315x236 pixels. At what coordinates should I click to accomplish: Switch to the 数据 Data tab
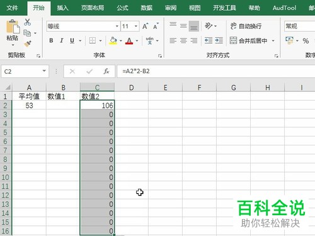(x=146, y=8)
